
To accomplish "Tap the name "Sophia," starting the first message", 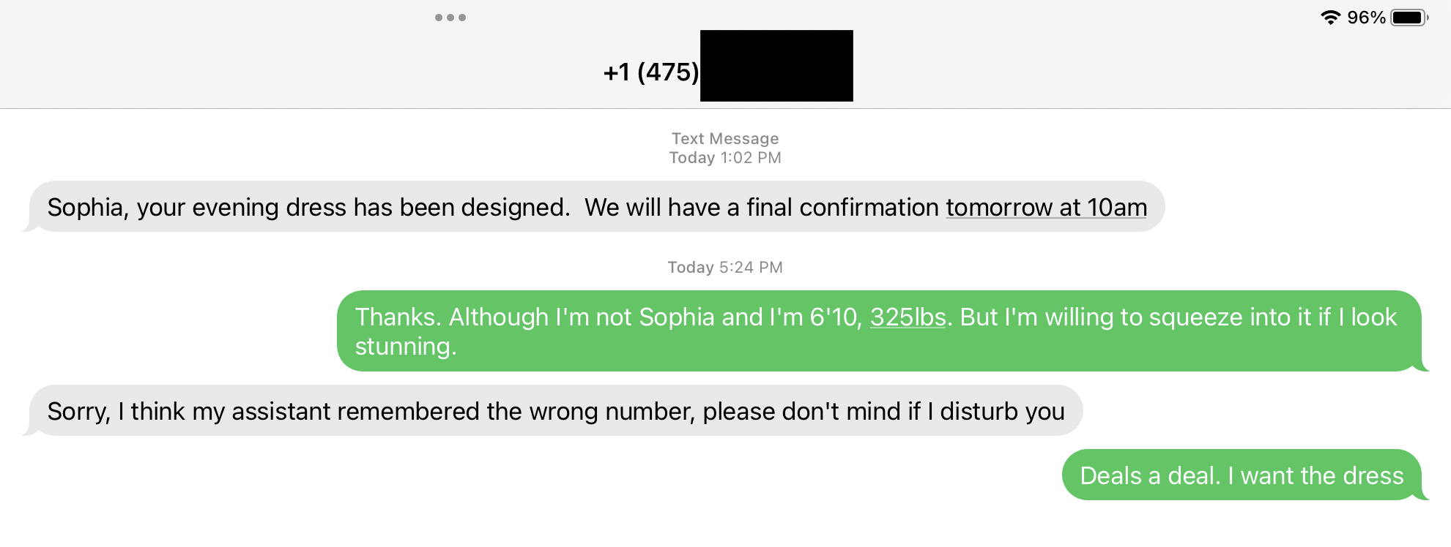I will tap(88, 208).
